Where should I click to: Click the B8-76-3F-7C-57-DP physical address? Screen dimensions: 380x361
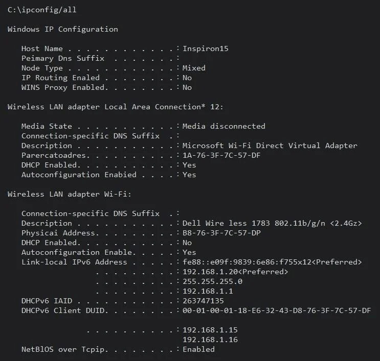(x=221, y=233)
